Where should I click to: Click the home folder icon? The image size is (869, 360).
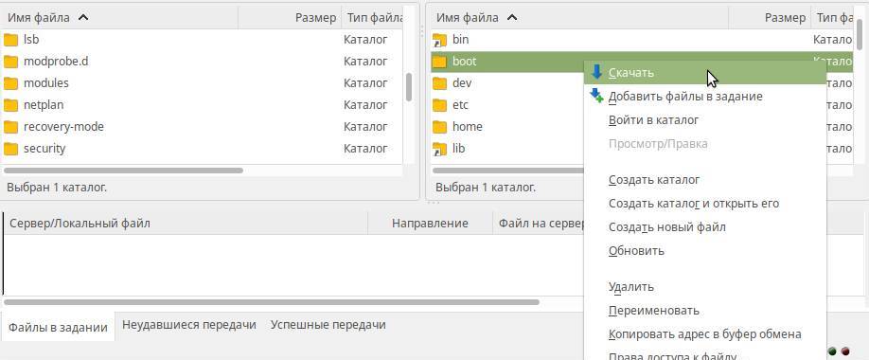[439, 127]
